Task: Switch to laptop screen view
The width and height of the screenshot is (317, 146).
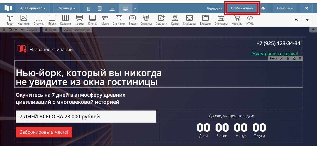Action: (112, 8)
